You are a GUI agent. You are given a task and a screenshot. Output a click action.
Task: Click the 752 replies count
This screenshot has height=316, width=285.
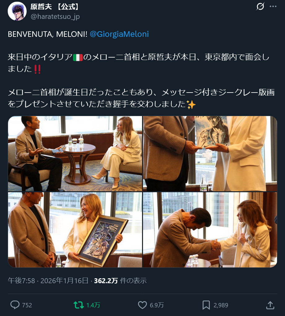27,305
